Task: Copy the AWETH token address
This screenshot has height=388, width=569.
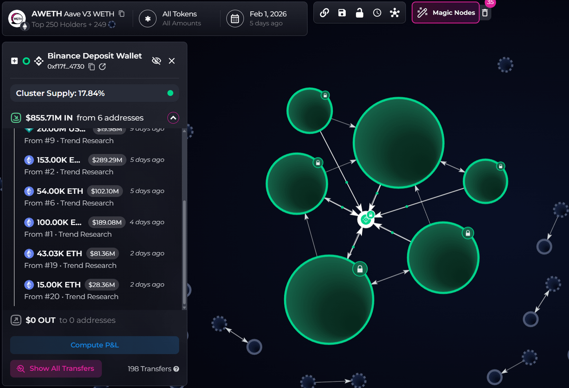Action: 122,14
